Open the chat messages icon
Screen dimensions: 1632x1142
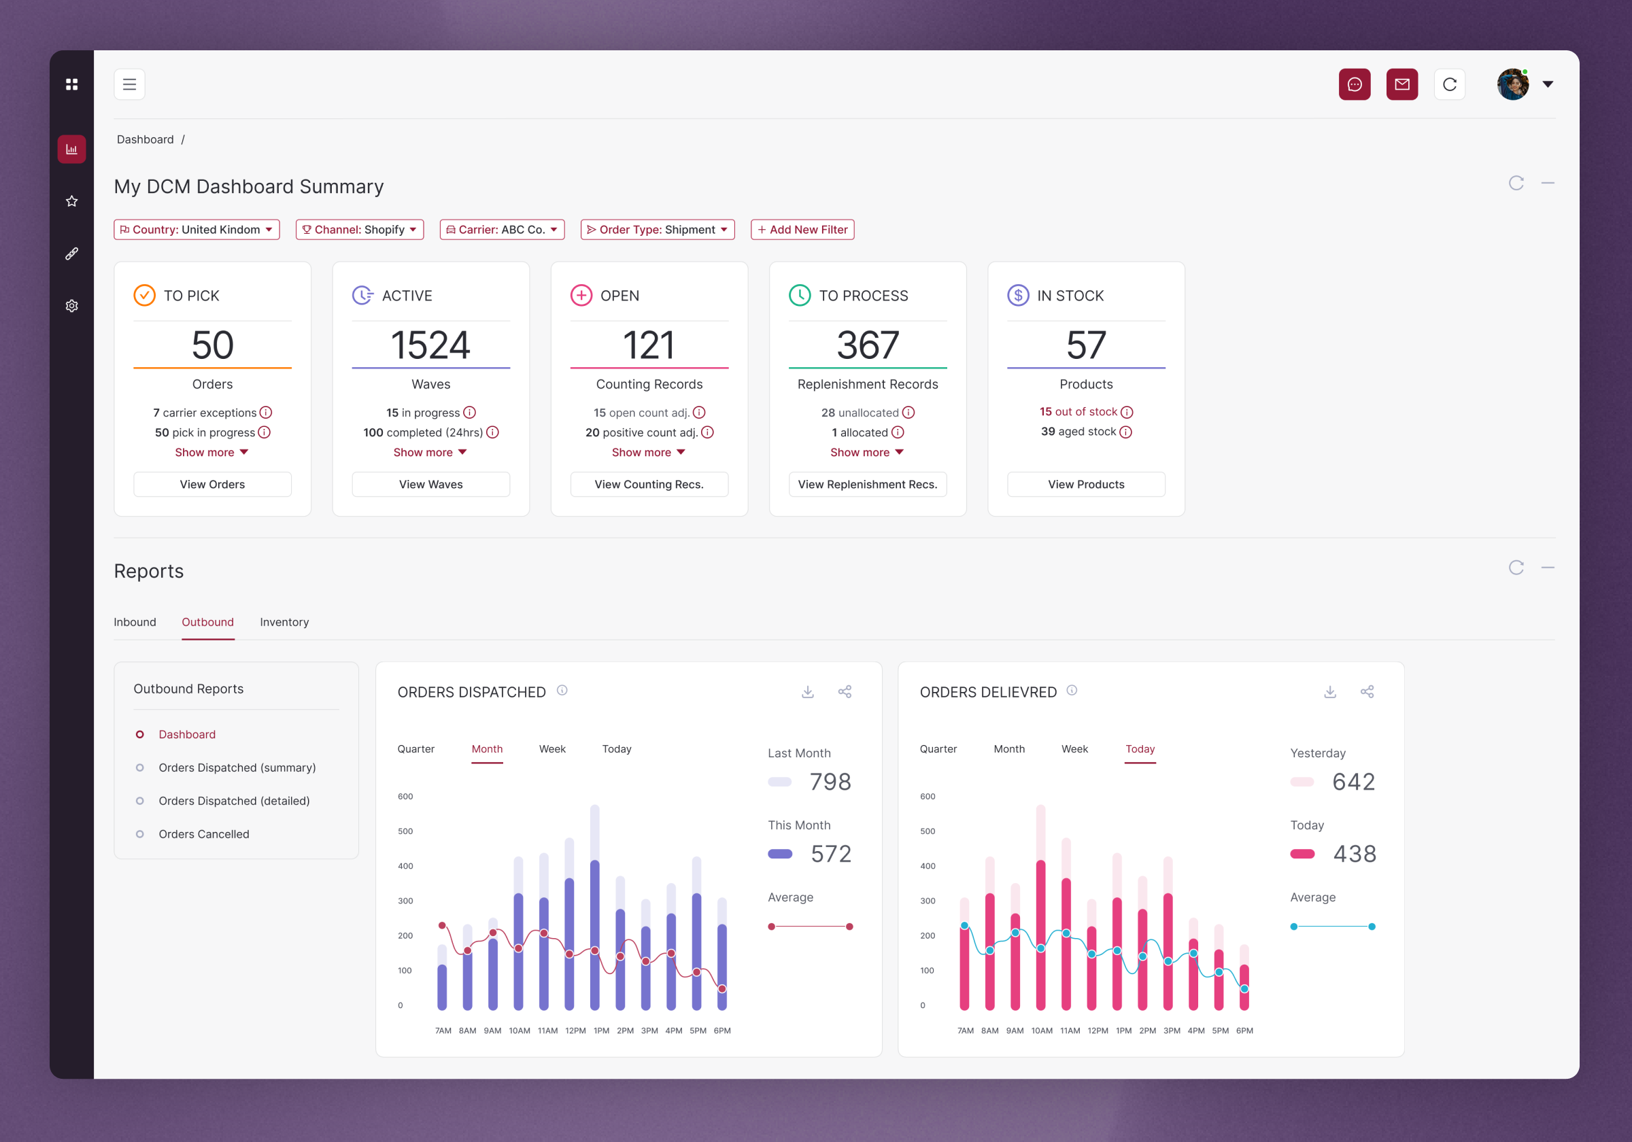coord(1354,84)
